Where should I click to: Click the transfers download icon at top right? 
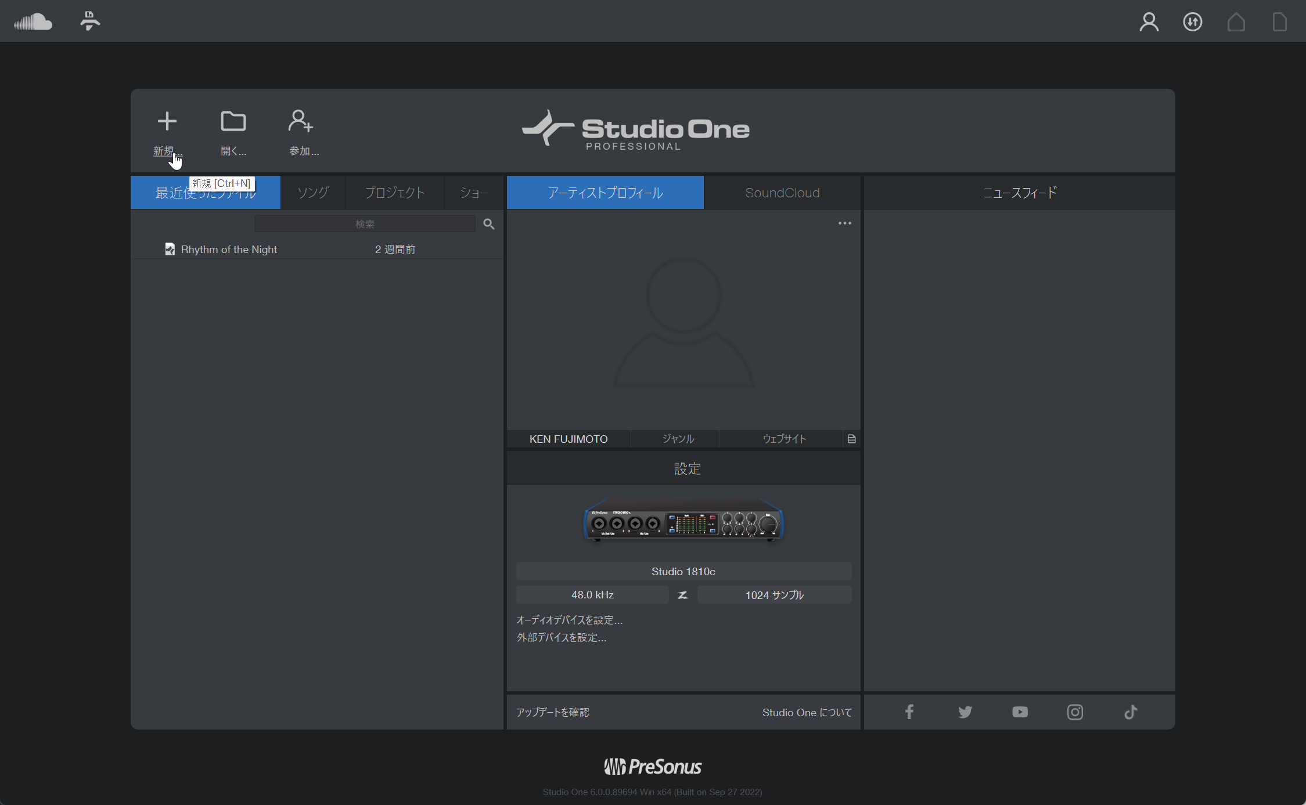pos(1192,22)
